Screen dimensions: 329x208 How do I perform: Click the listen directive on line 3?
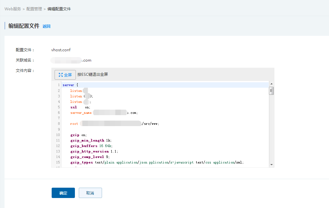click(x=82, y=96)
